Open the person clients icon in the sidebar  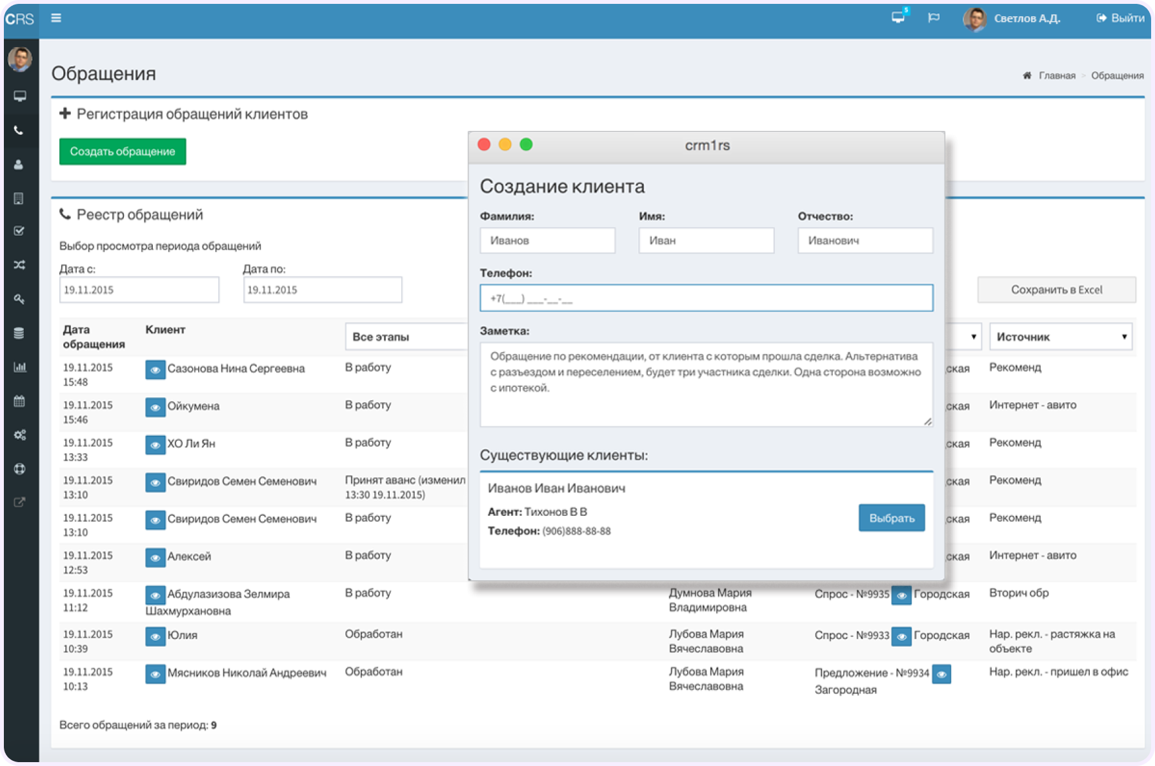tap(19, 164)
